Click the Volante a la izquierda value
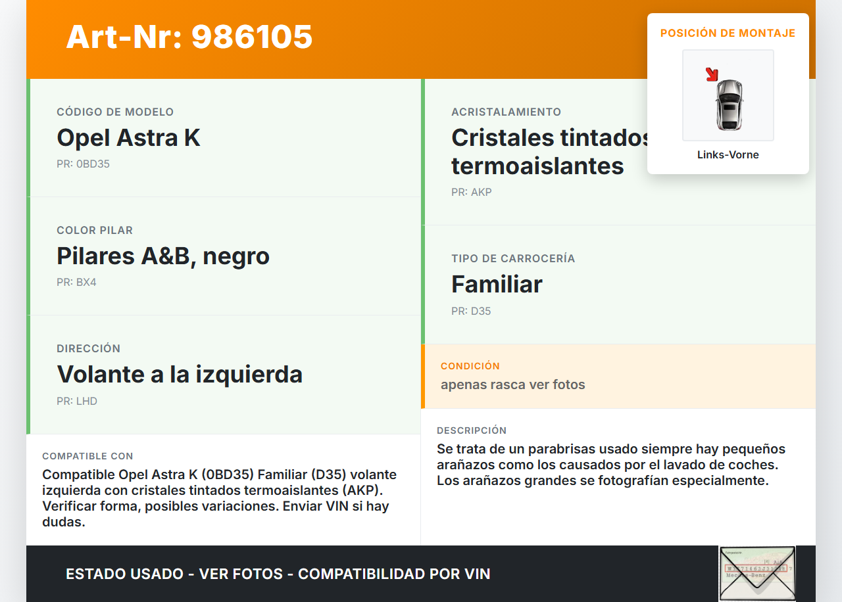This screenshot has width=842, height=602. click(180, 375)
